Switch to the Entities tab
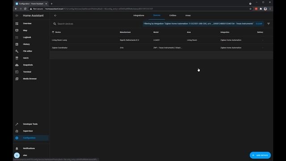 coord(173,16)
